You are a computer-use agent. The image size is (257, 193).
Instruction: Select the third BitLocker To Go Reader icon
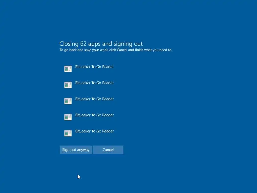click(x=68, y=101)
